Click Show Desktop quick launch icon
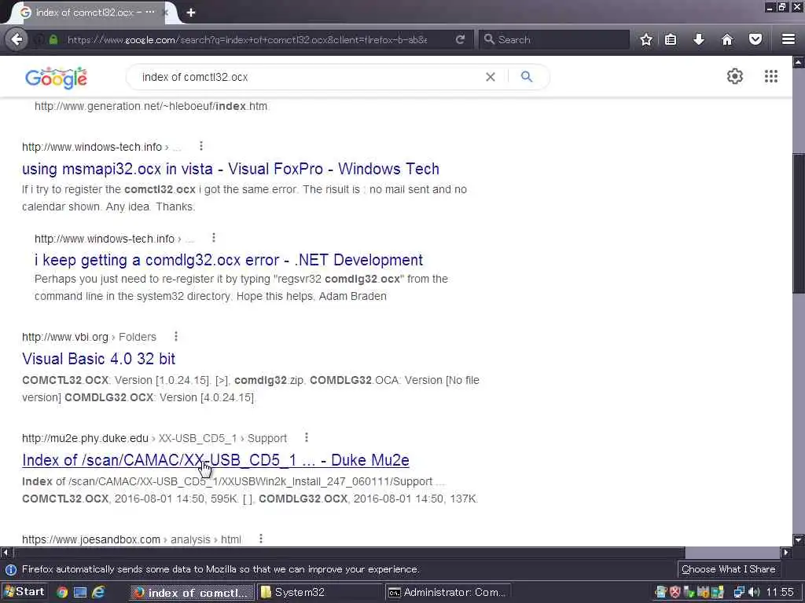Screen dimensions: 805x603 tap(80, 593)
